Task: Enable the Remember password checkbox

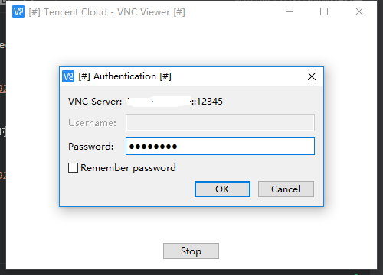Action: pos(73,168)
